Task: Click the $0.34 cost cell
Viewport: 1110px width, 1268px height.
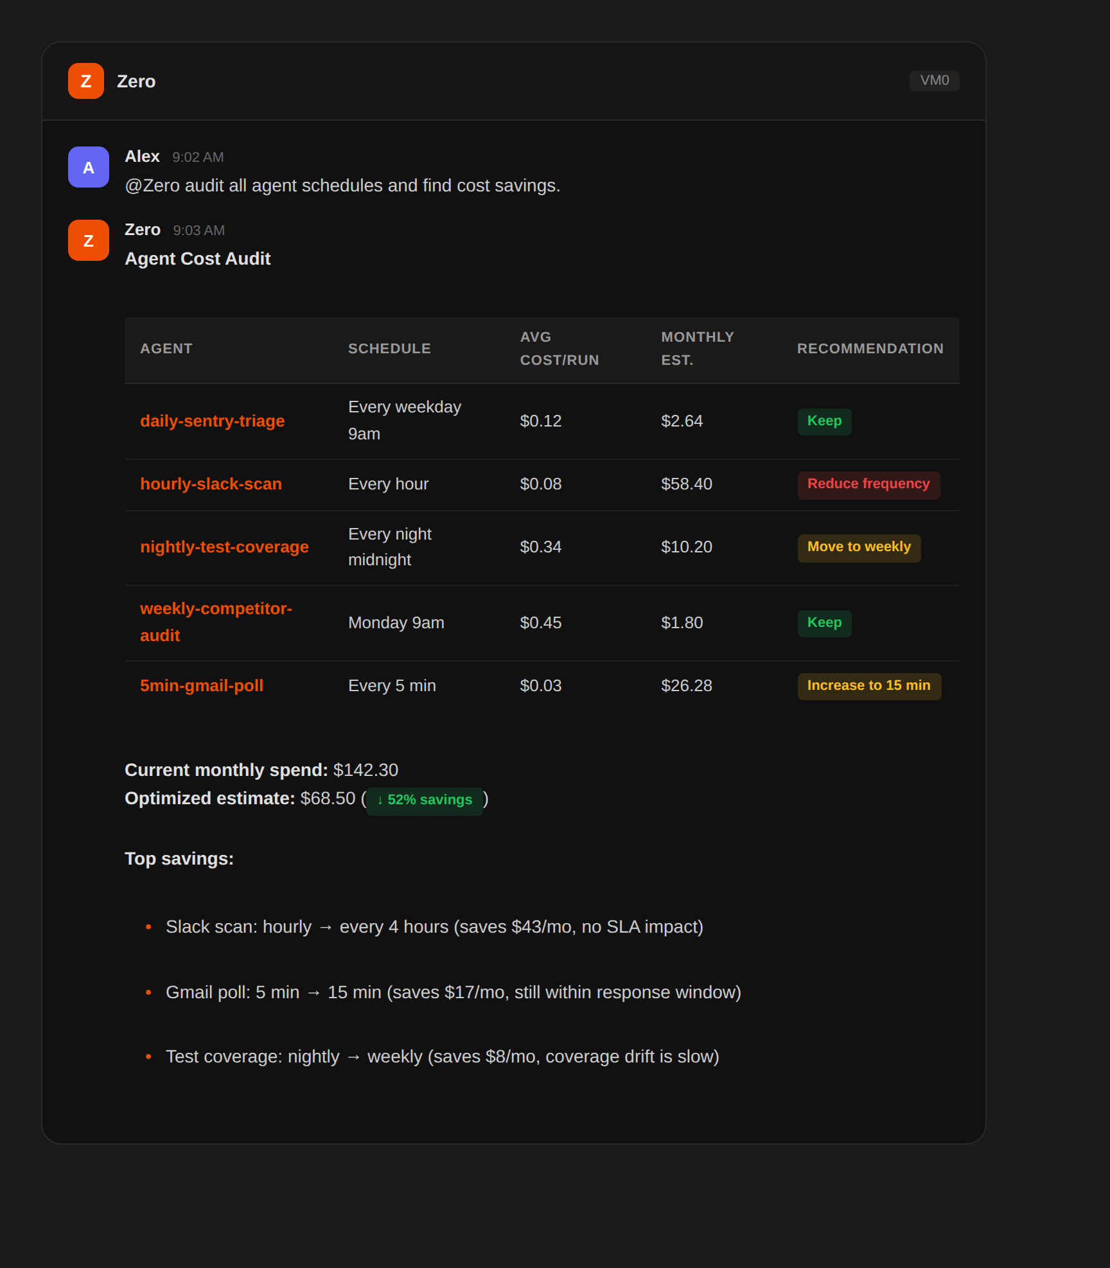Action: click(541, 547)
